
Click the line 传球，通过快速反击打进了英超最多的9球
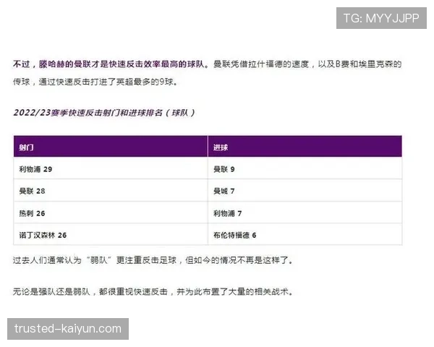95,82
